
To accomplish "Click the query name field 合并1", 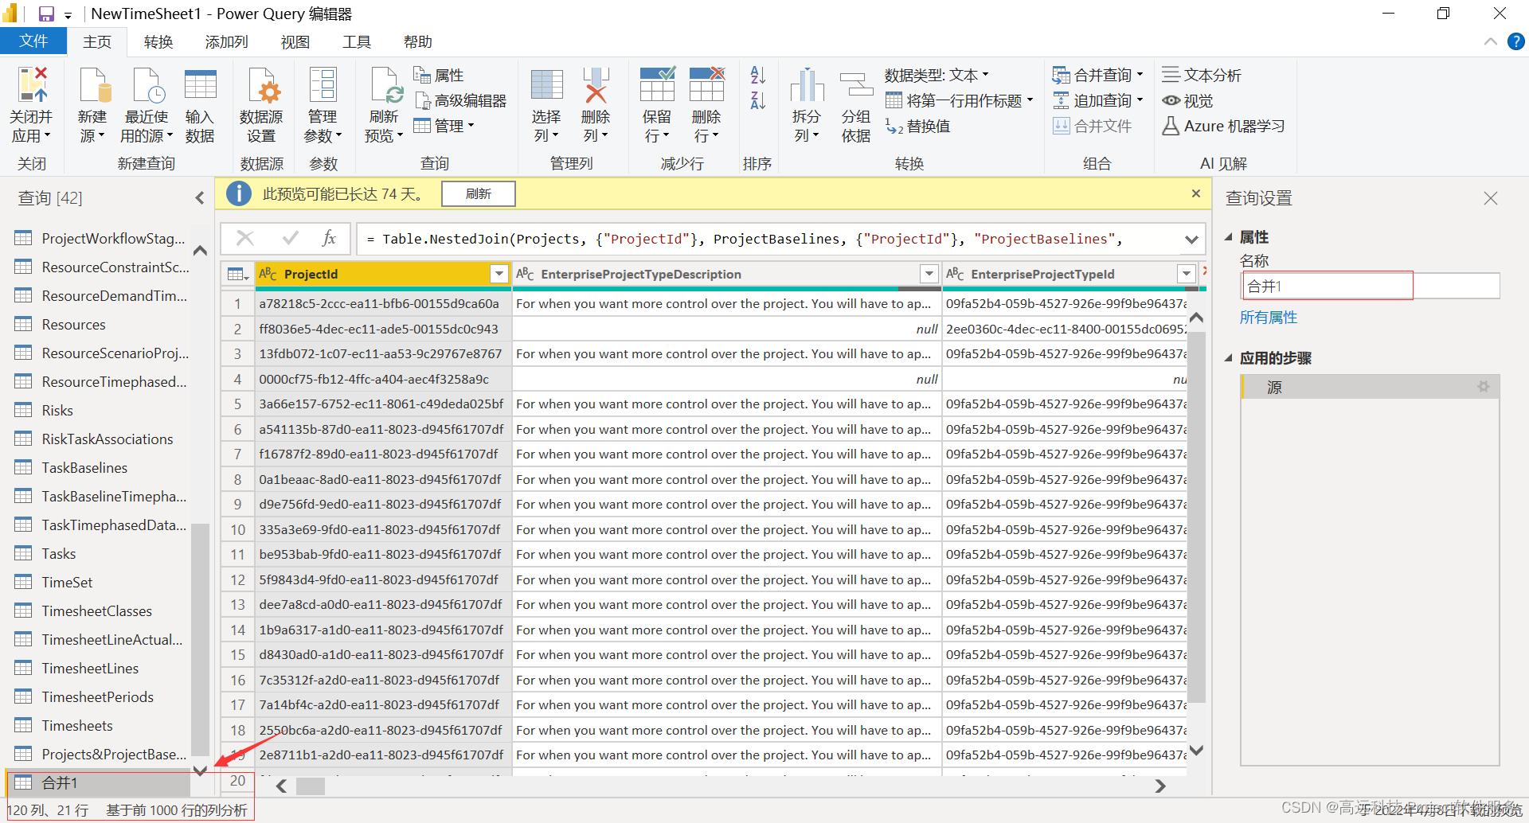I will point(1371,286).
